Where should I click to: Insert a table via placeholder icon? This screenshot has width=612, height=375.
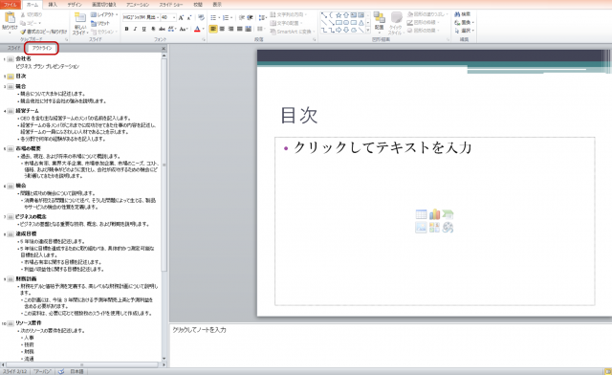coord(421,214)
